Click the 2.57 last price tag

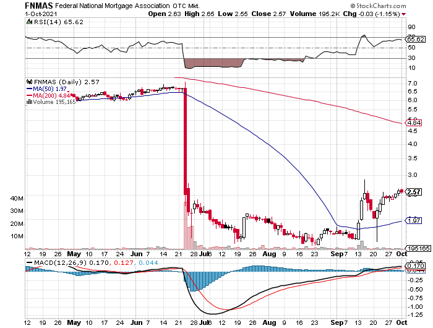pos(414,192)
